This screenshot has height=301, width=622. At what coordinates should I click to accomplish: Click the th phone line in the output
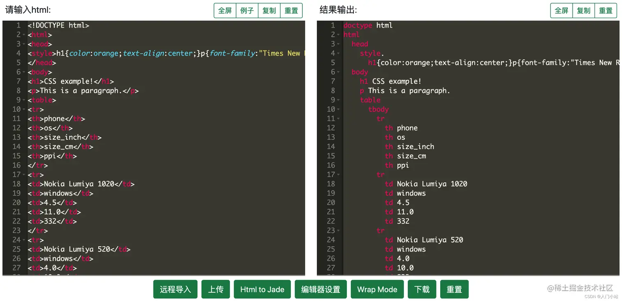point(401,128)
